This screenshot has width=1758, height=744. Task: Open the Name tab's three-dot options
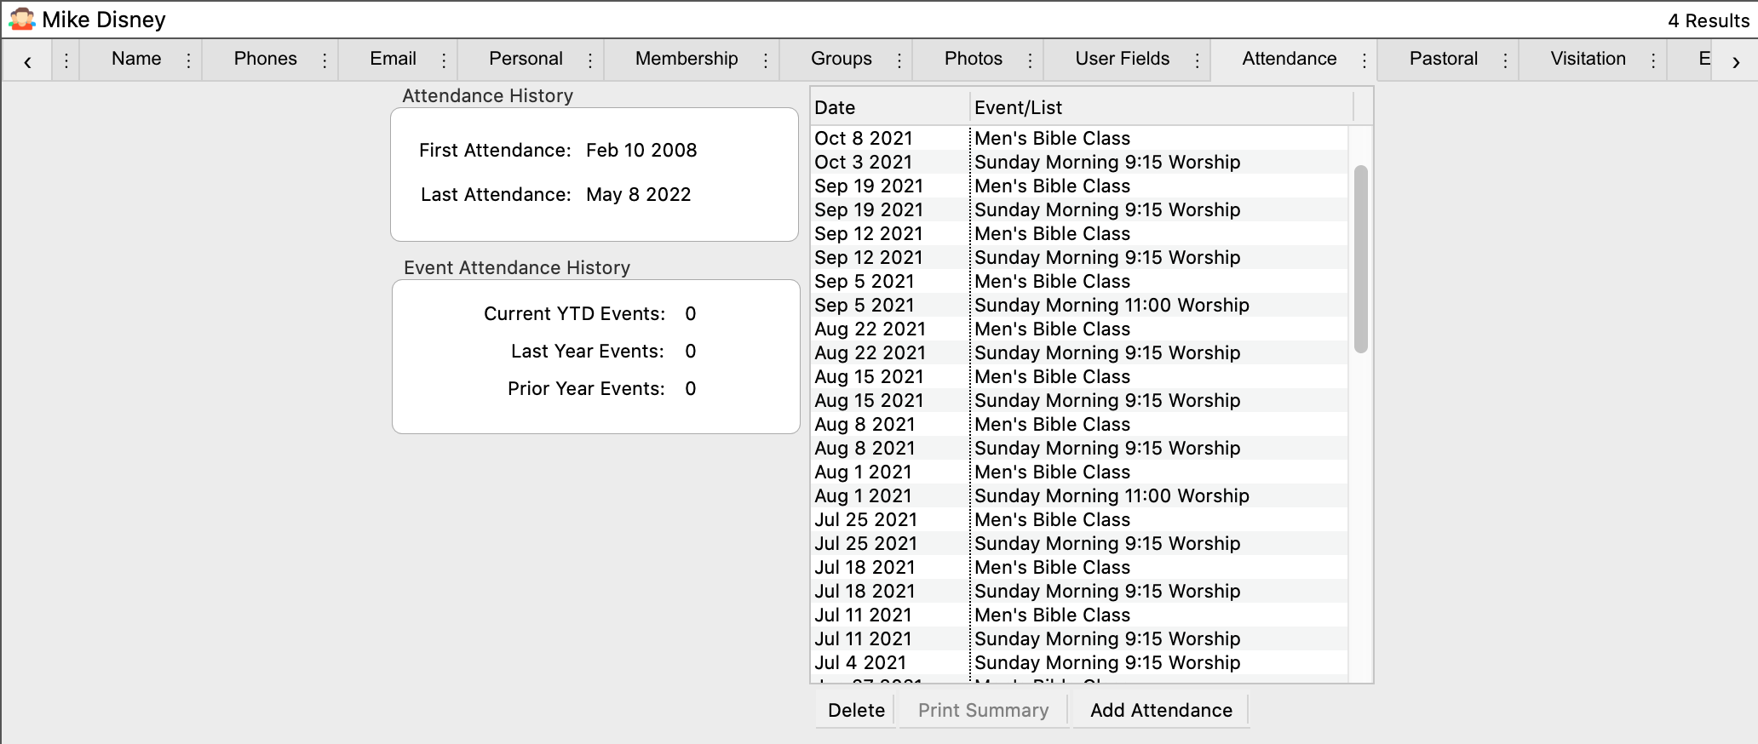pos(188,60)
